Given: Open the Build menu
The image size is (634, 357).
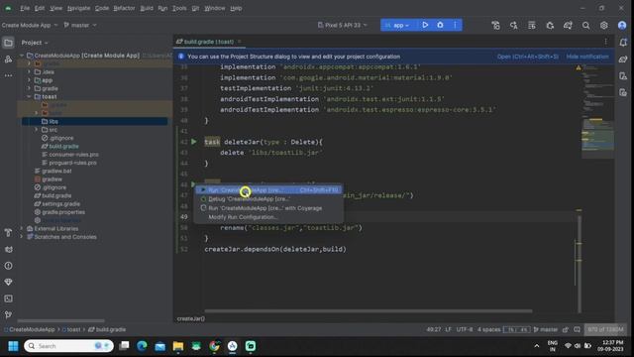Looking at the screenshot, I should (147, 8).
